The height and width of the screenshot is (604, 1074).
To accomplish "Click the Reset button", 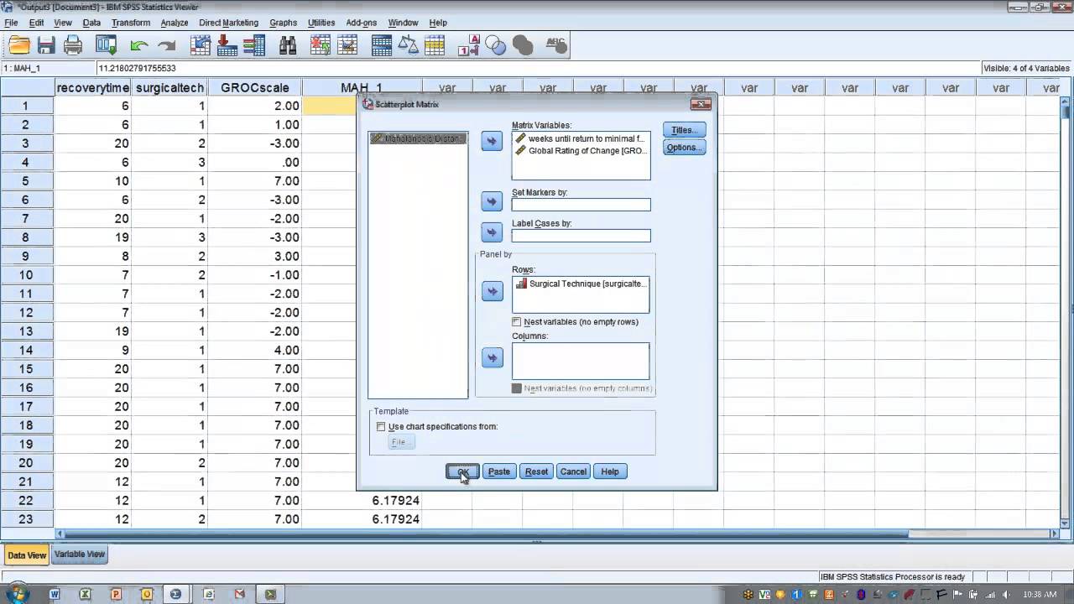I will [x=536, y=471].
